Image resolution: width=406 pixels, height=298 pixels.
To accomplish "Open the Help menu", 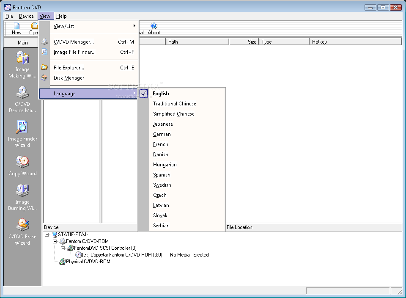I will coord(61,16).
